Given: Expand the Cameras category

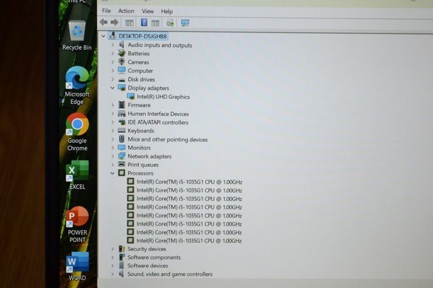Looking at the screenshot, I should (113, 62).
